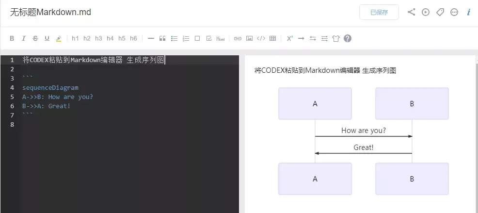Image resolution: width=478 pixels, height=213 pixels.
Task: Apply italic formatting
Action: [x=23, y=38]
